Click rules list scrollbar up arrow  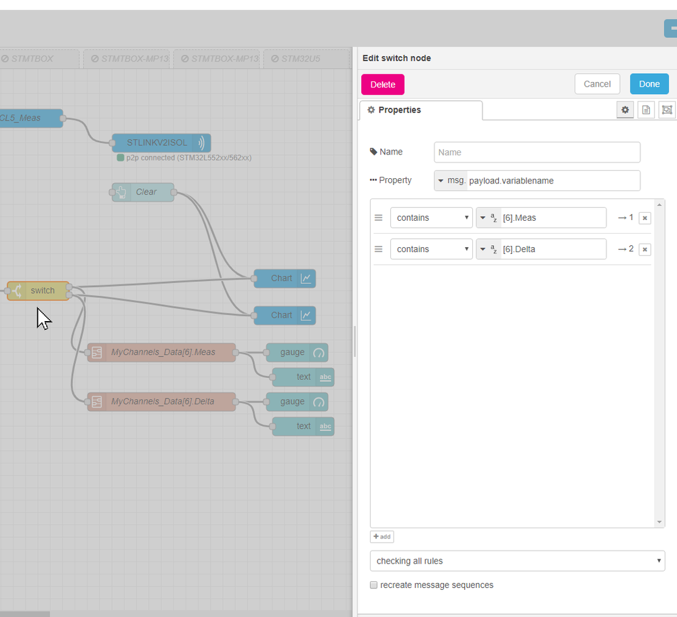pos(659,205)
